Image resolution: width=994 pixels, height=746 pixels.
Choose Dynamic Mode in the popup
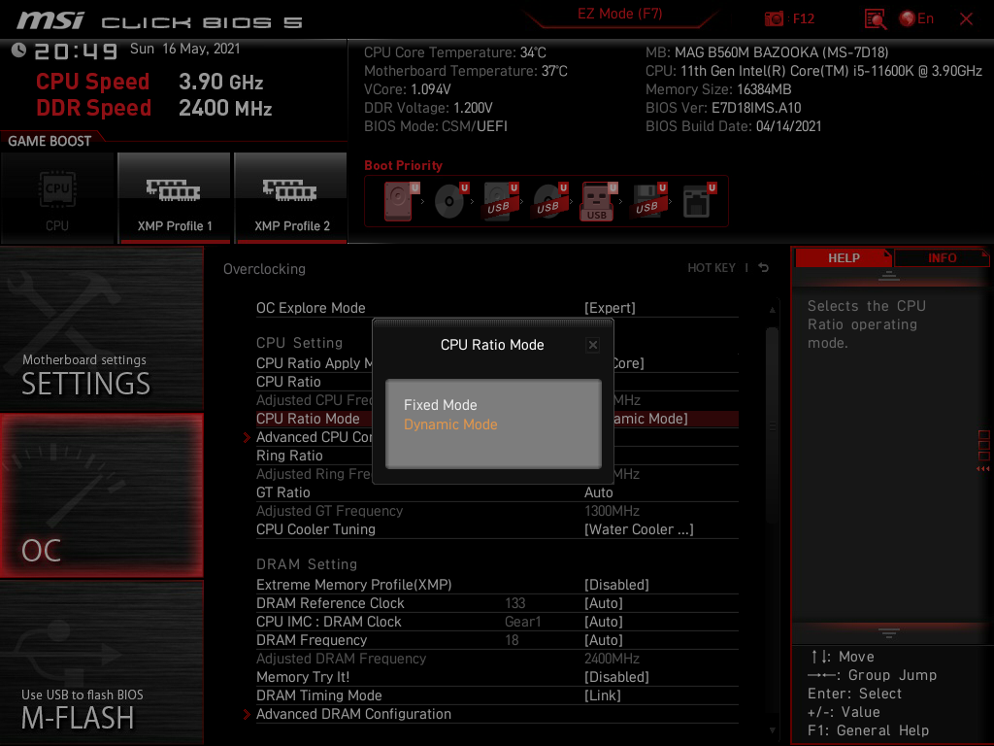[x=450, y=424]
